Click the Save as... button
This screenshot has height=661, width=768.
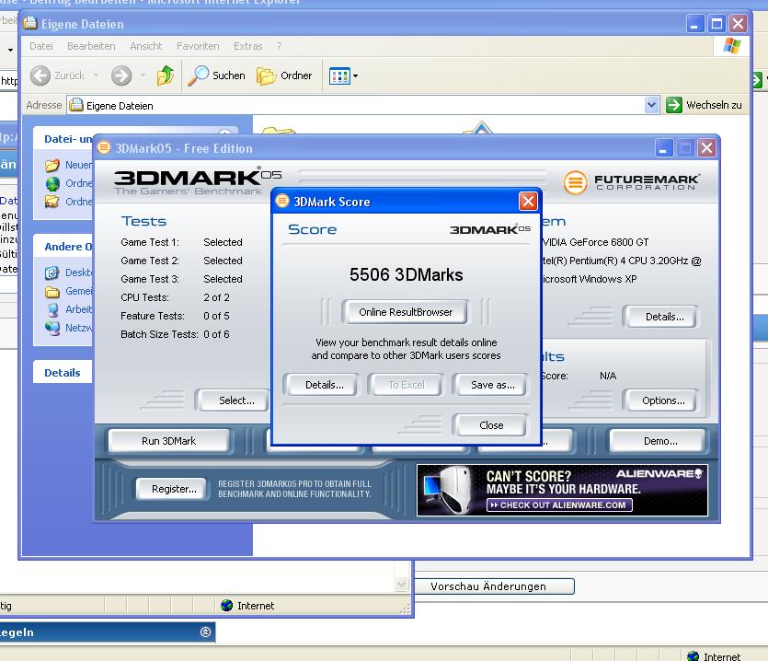click(492, 385)
